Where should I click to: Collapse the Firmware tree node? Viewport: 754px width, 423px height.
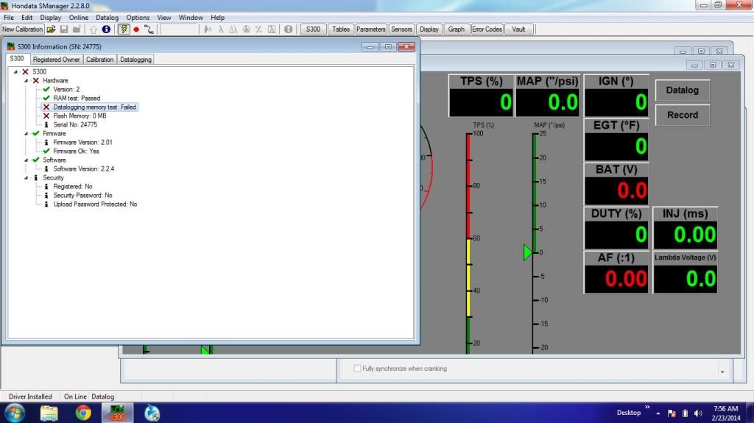pos(25,134)
